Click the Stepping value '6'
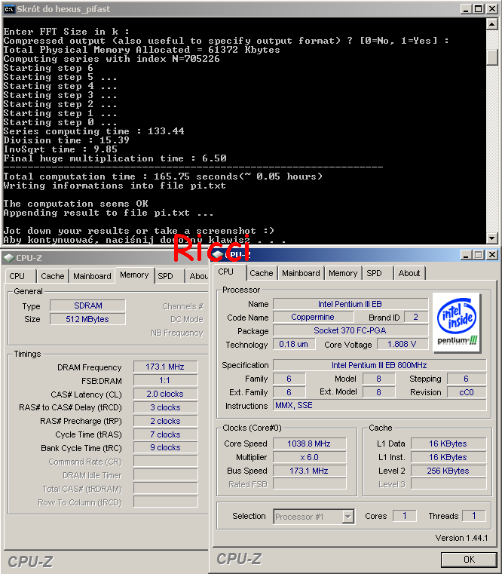This screenshot has height=574, width=502. (467, 379)
